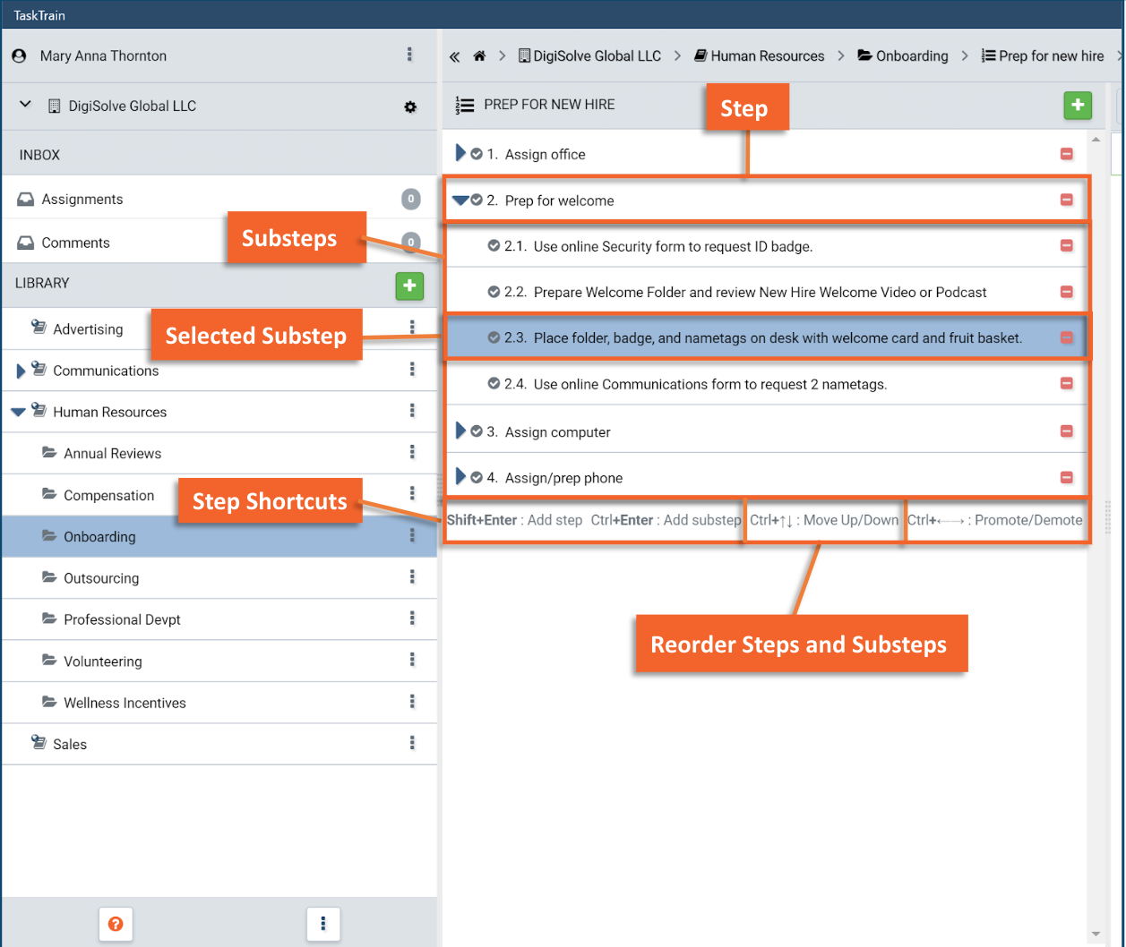The height and width of the screenshot is (947, 1126).
Task: Expand the Communications library
Action: point(21,371)
